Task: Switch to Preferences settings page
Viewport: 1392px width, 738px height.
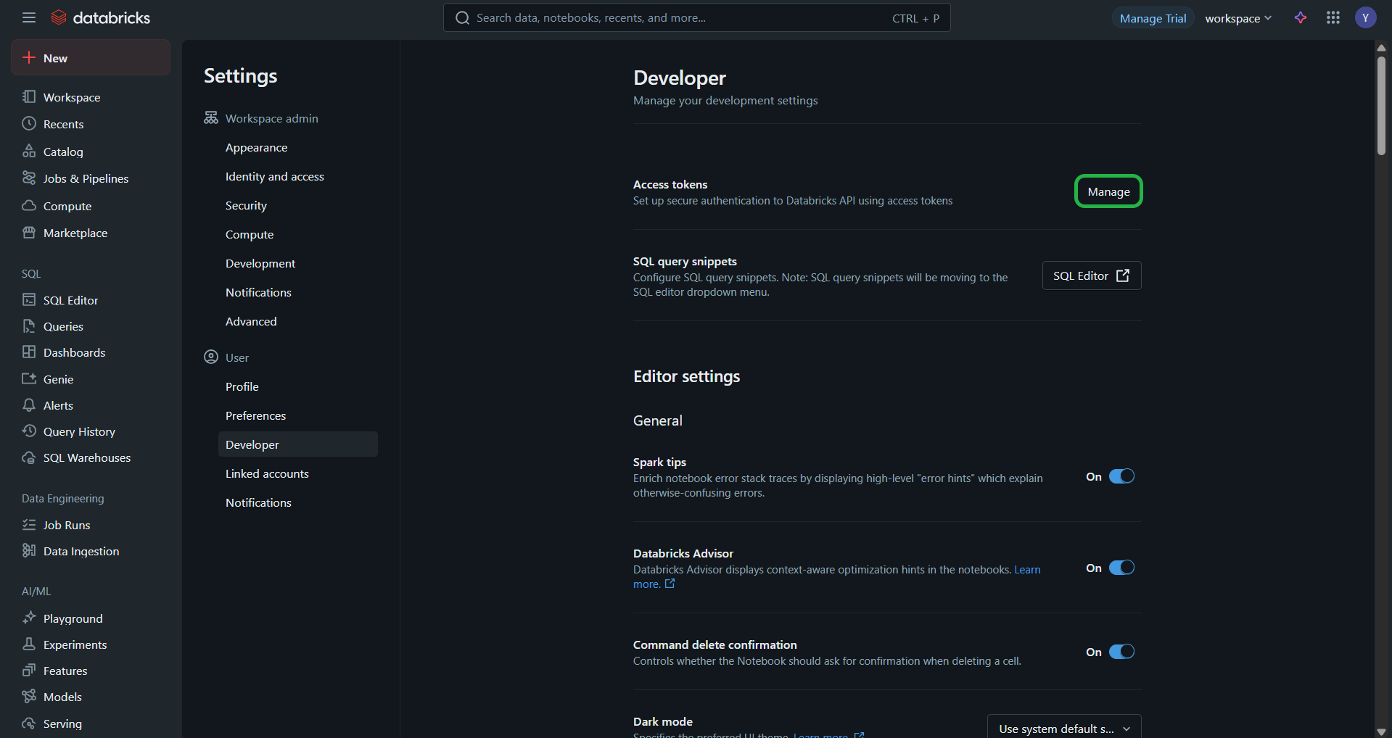Action: pos(255,415)
